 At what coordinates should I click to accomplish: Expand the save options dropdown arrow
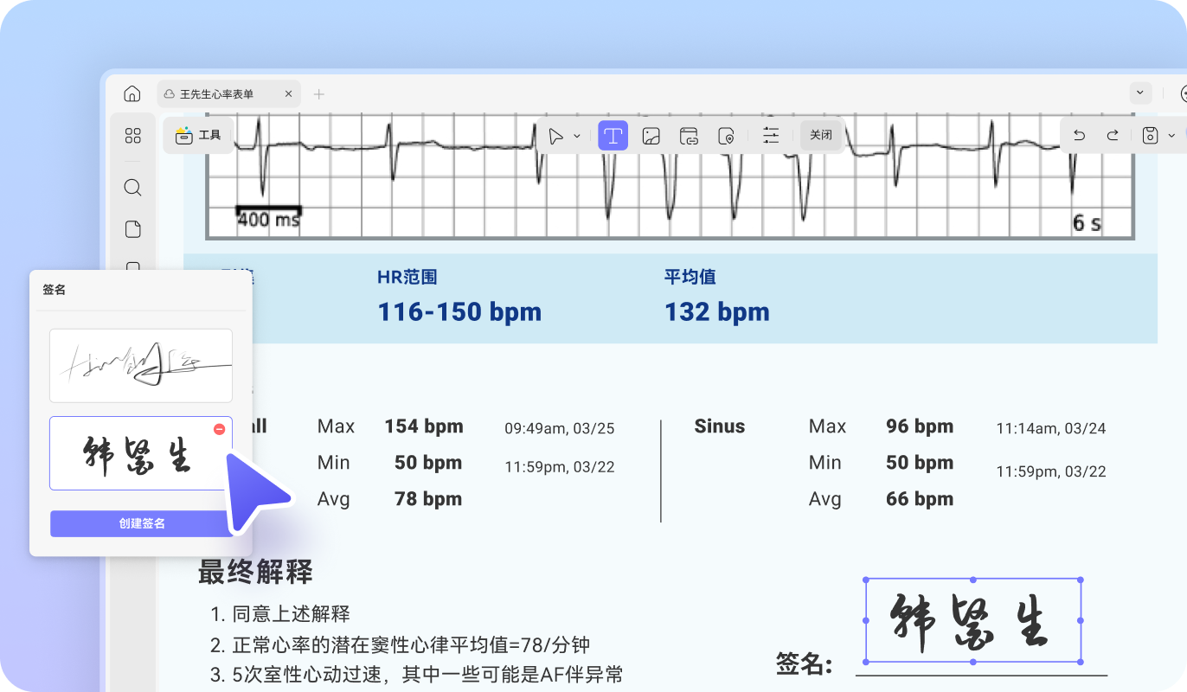[1171, 136]
